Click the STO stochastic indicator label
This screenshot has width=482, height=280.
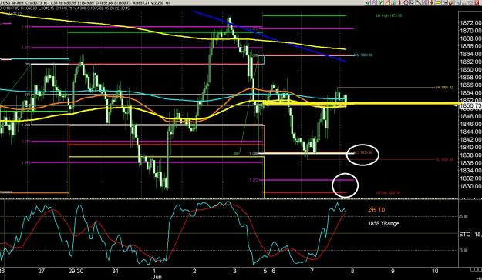(465, 235)
